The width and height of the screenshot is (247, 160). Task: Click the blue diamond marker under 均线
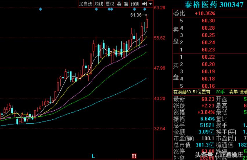(96, 9)
